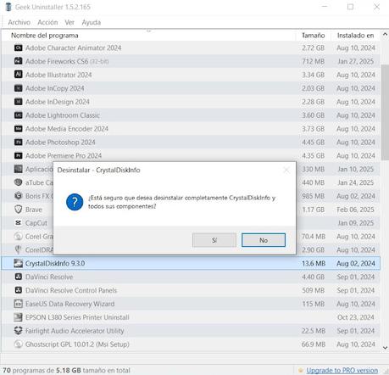Close the Desinstalar CrystalDiskInfo dialog

tap(286, 170)
